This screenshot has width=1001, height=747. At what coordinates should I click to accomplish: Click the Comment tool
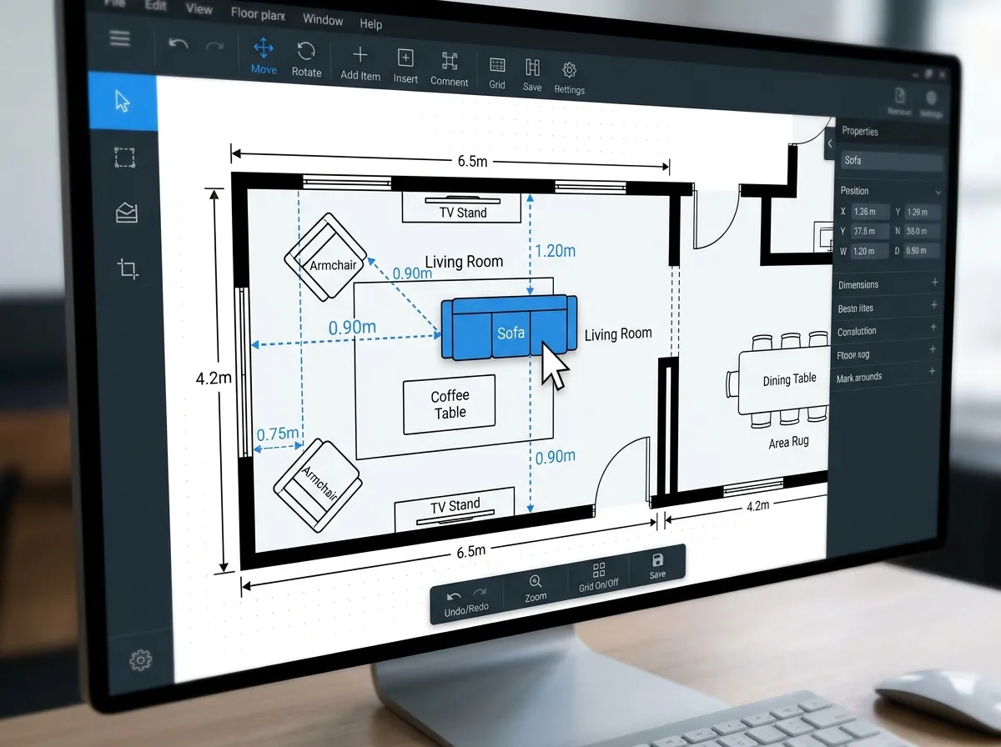pos(450,69)
